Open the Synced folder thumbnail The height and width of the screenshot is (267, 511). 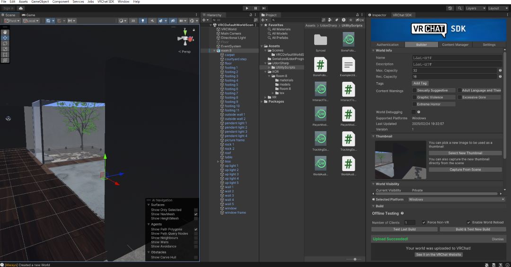tap(320, 40)
